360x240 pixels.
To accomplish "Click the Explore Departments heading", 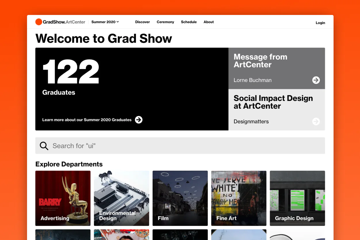I will point(69,164).
